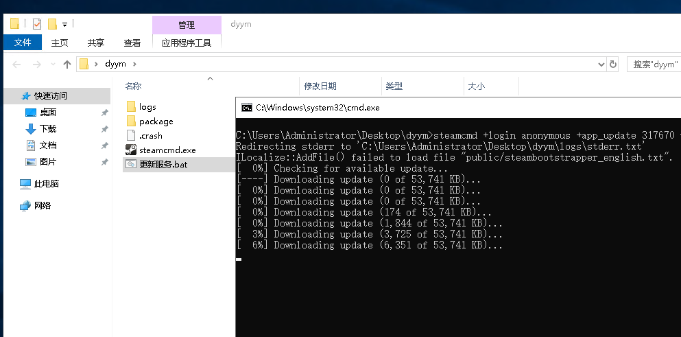681x337 pixels.
Task: Open the address bar history dropdown
Action: pos(600,65)
